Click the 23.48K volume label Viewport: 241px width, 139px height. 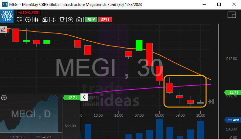(232, 120)
